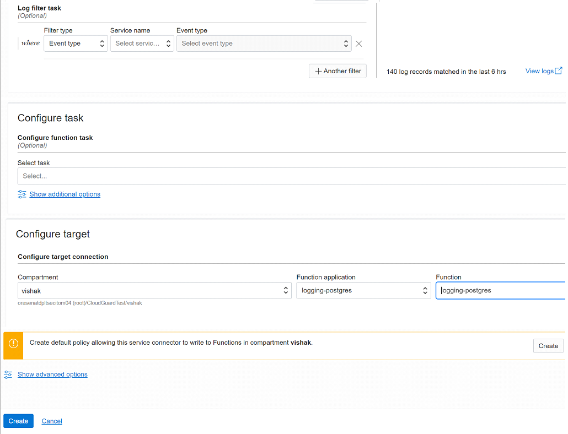The width and height of the screenshot is (568, 434).
Task: Click the warning icon in the policy banner
Action: pos(13,345)
